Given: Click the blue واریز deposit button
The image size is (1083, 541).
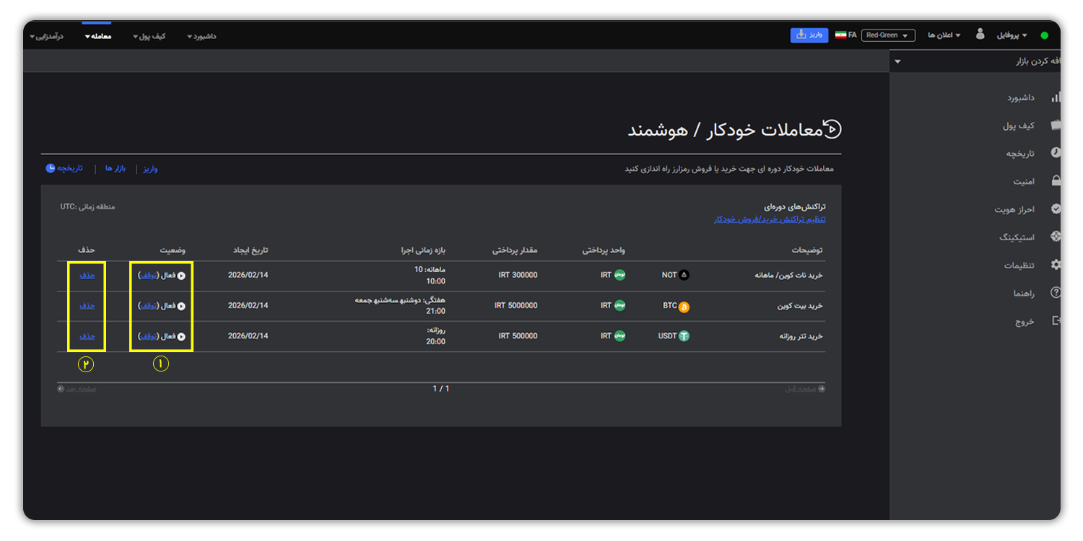Looking at the screenshot, I should [x=809, y=35].
